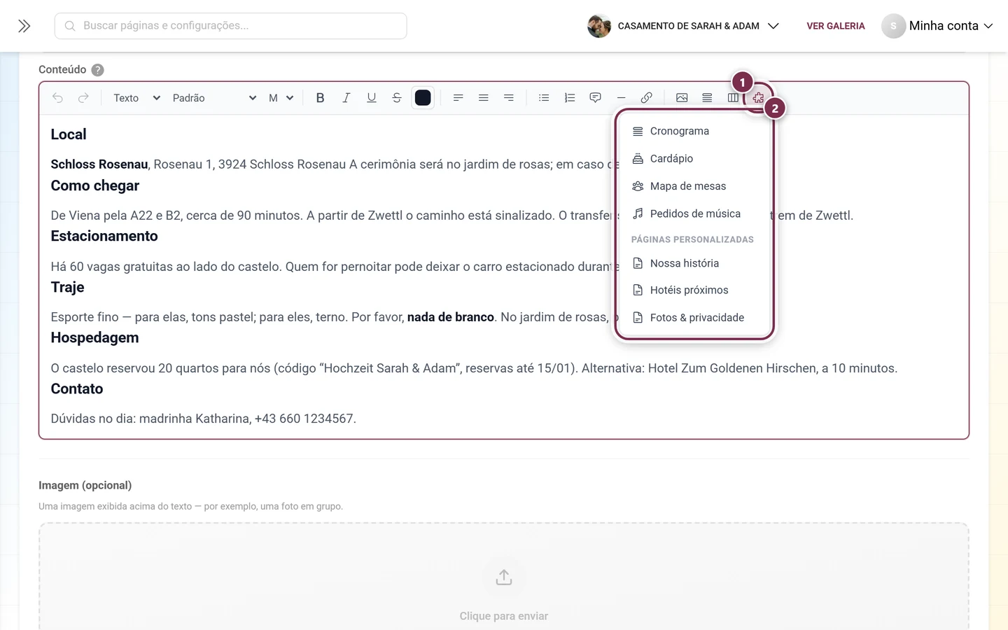Select Cronograma from the module menu

(694, 131)
